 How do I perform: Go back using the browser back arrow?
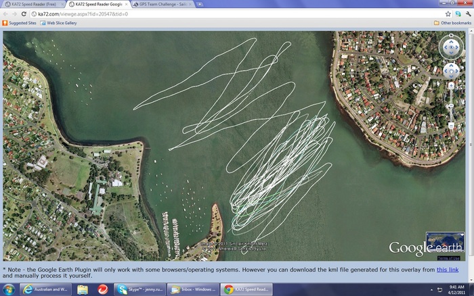[5, 14]
